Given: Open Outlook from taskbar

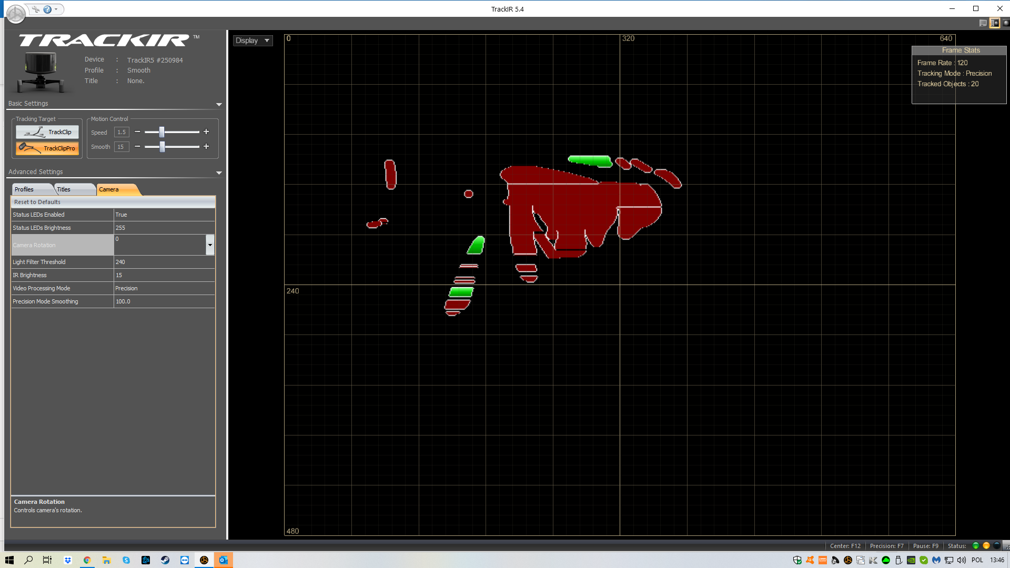Looking at the screenshot, I should pyautogui.click(x=224, y=560).
